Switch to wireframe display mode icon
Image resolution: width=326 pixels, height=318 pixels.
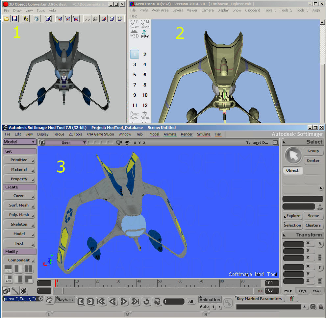(95, 19)
